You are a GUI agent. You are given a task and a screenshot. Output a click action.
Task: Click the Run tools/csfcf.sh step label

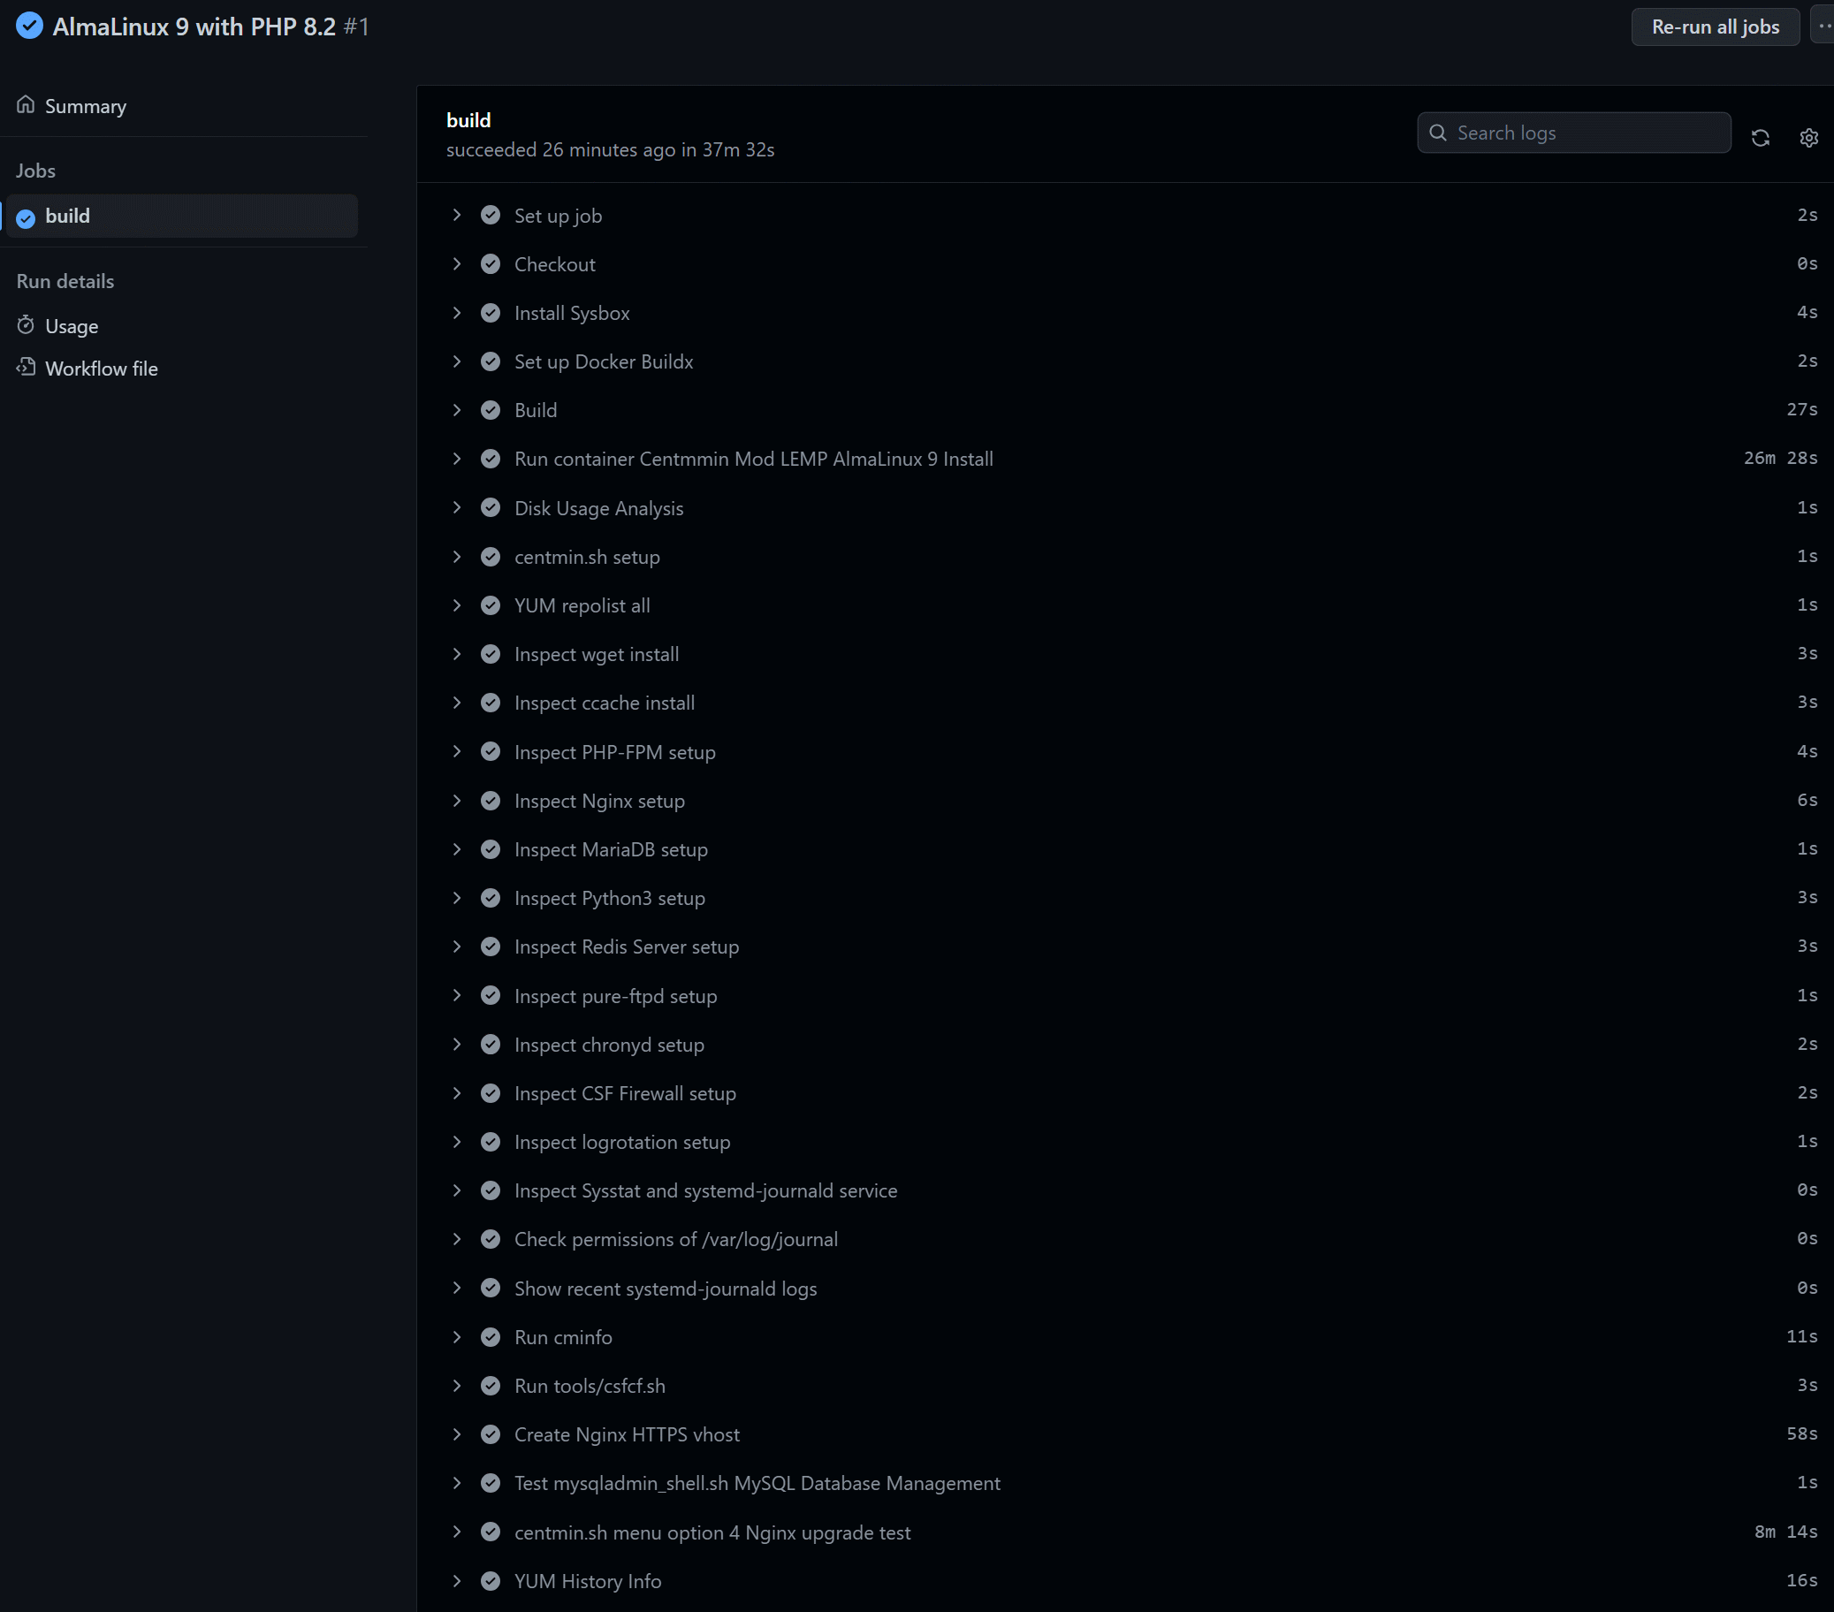coord(590,1386)
